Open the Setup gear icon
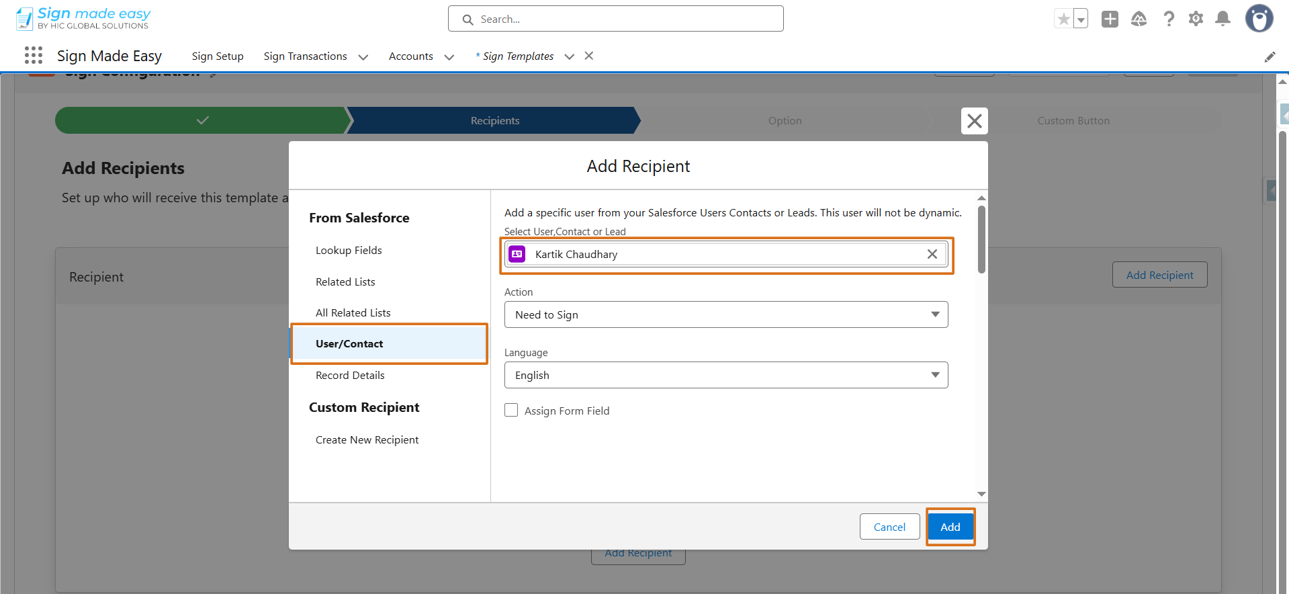 pos(1196,19)
